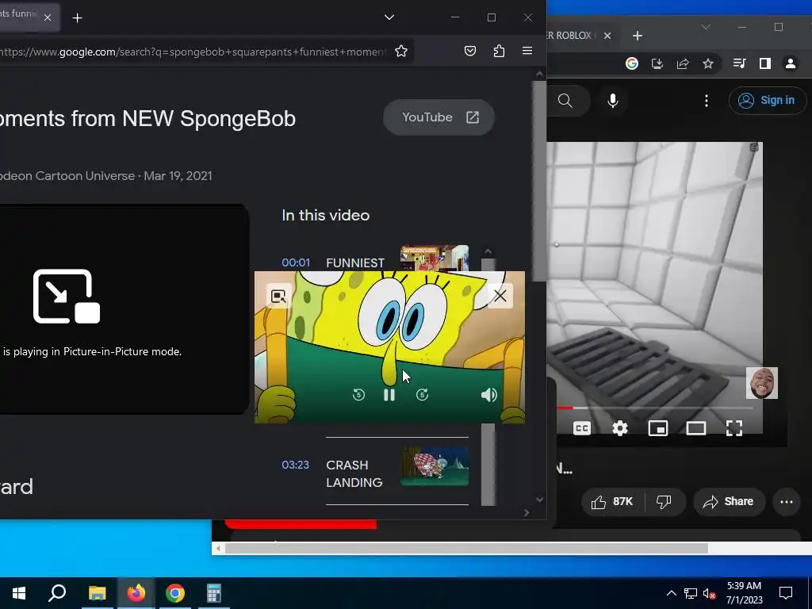Open Chrome media controls icon
812x609 pixels.
[739, 63]
